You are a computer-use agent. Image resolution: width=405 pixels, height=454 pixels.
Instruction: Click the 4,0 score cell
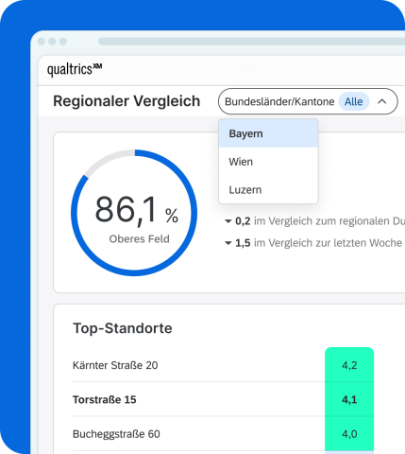[349, 434]
